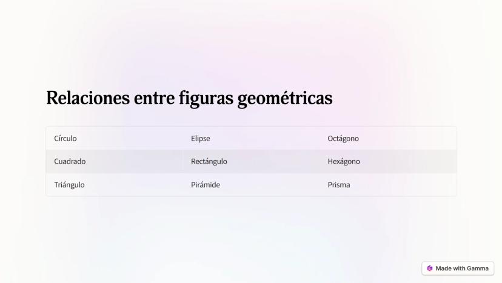502x283 pixels.
Task: Click the Elipse table cell
Action: pos(201,138)
